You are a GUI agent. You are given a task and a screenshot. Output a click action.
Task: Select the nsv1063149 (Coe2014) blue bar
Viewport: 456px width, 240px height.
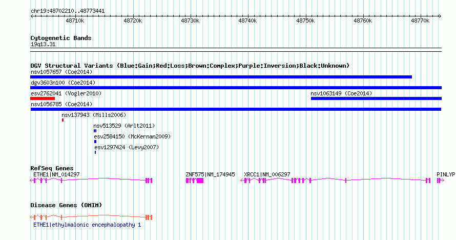376,98
